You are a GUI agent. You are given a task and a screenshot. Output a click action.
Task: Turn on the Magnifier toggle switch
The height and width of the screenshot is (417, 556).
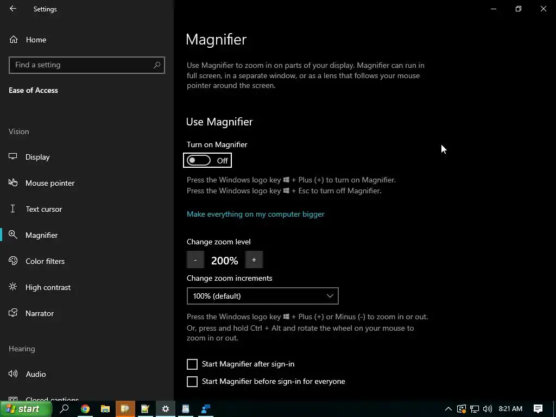pos(199,161)
